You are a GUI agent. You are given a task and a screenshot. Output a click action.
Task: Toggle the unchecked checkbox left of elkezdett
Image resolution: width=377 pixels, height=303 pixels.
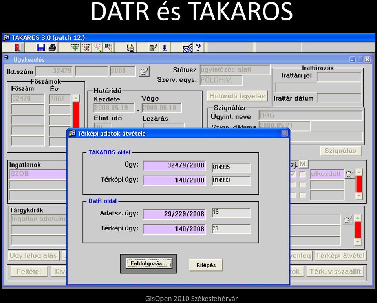[302, 174]
